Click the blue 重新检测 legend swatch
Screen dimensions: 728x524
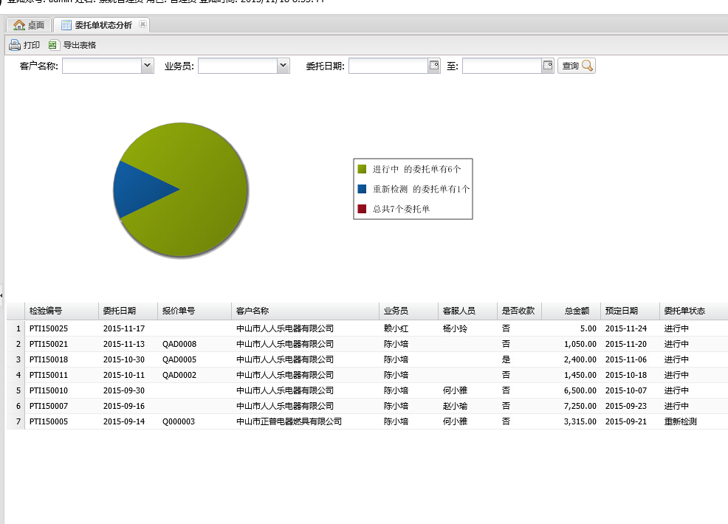[362, 189]
